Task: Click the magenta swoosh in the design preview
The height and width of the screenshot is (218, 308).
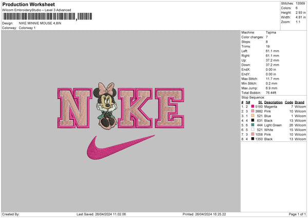Action: coord(121,147)
